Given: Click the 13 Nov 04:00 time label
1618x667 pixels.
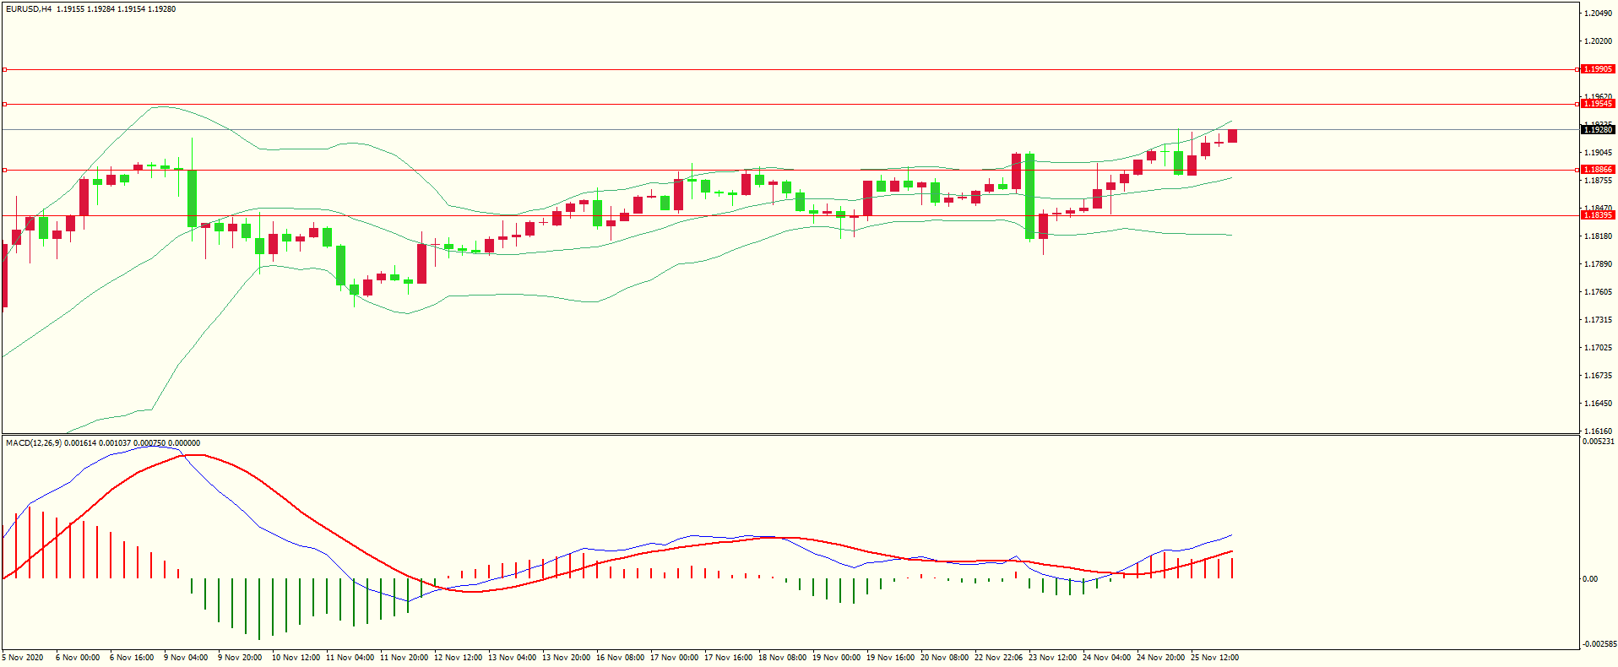Looking at the screenshot, I should [512, 658].
